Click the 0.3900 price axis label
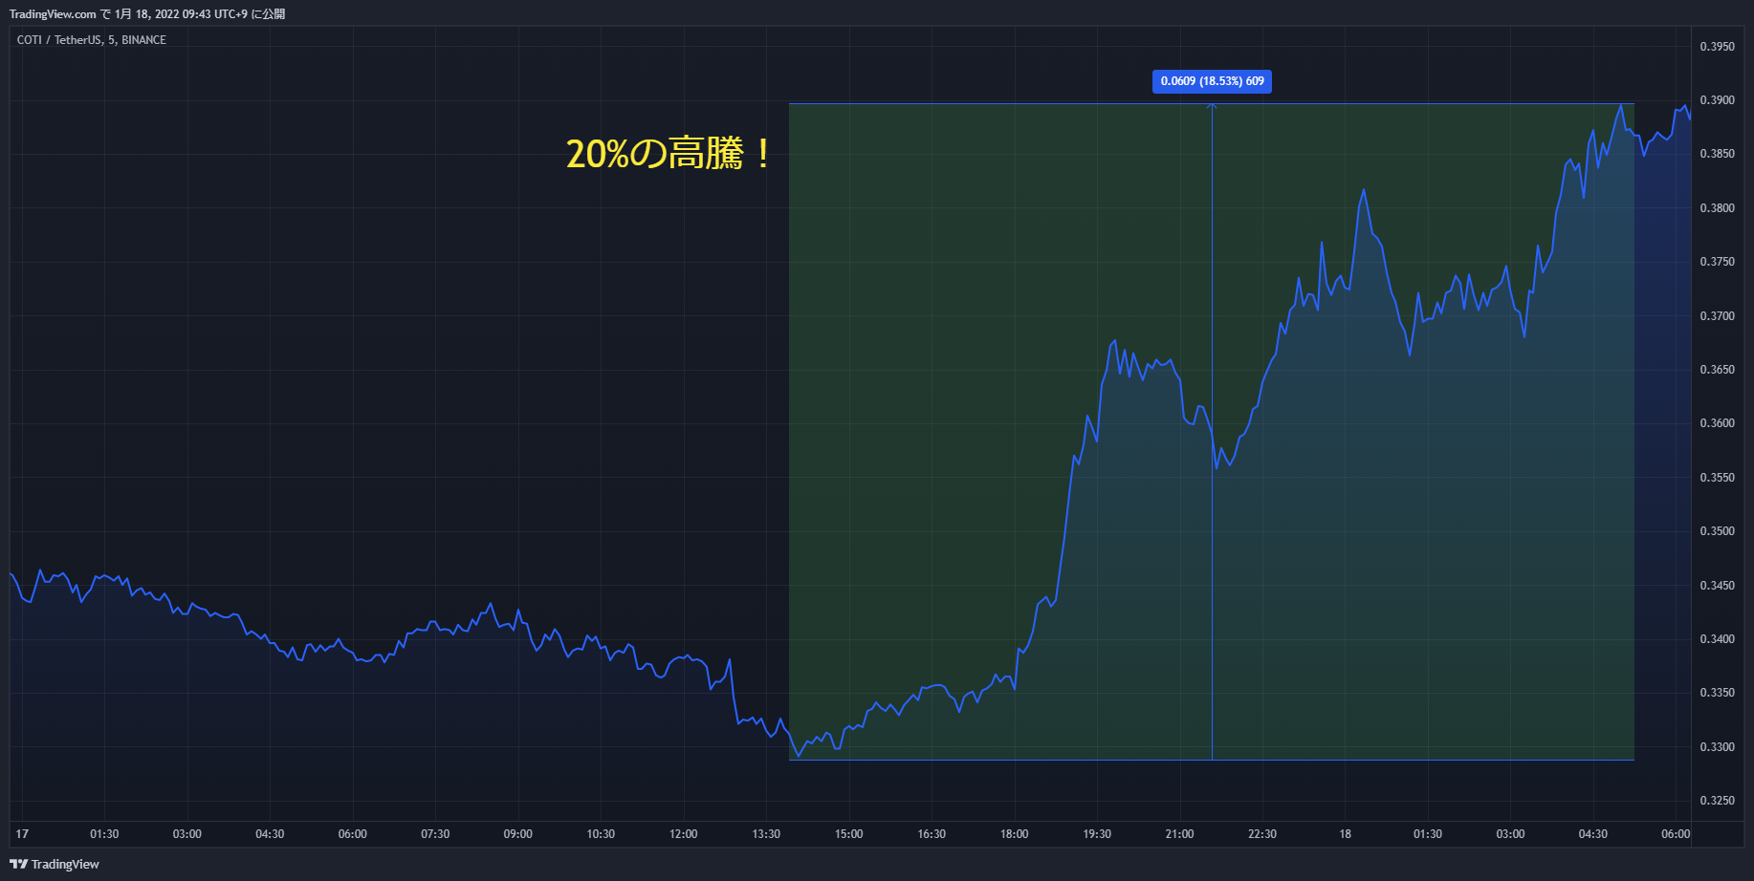Image resolution: width=1754 pixels, height=881 pixels. tap(1717, 100)
